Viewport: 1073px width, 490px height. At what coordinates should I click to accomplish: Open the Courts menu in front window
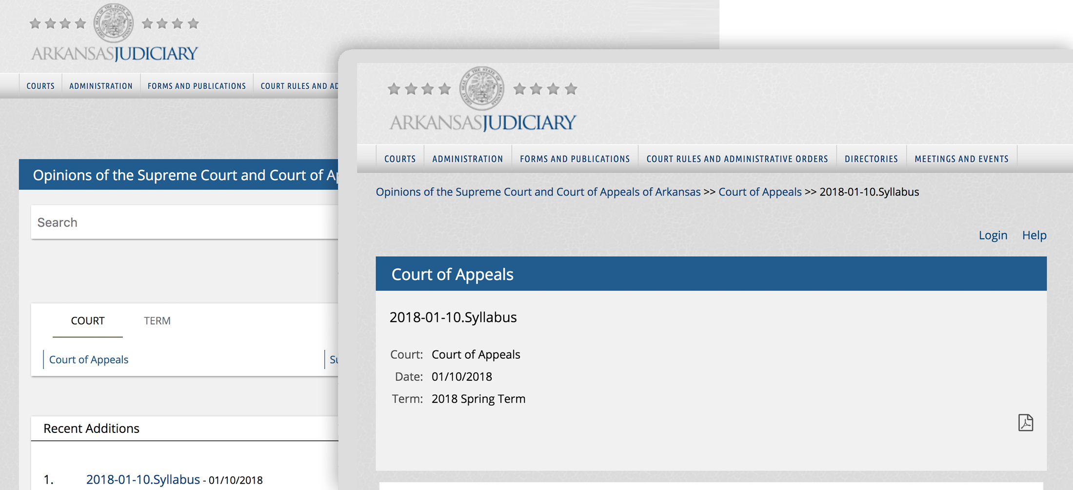[400, 159]
